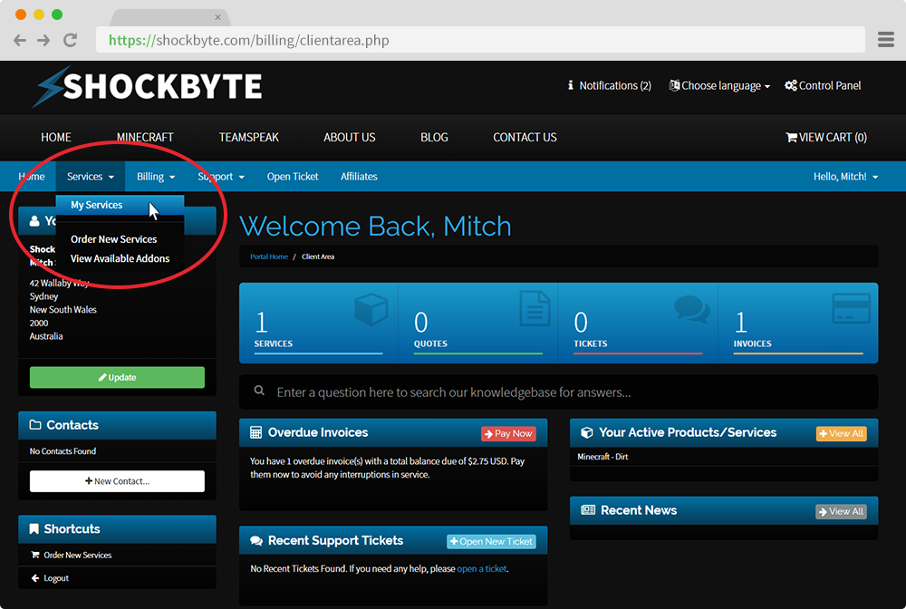
Task: Open the ABOUT US page
Action: [350, 138]
